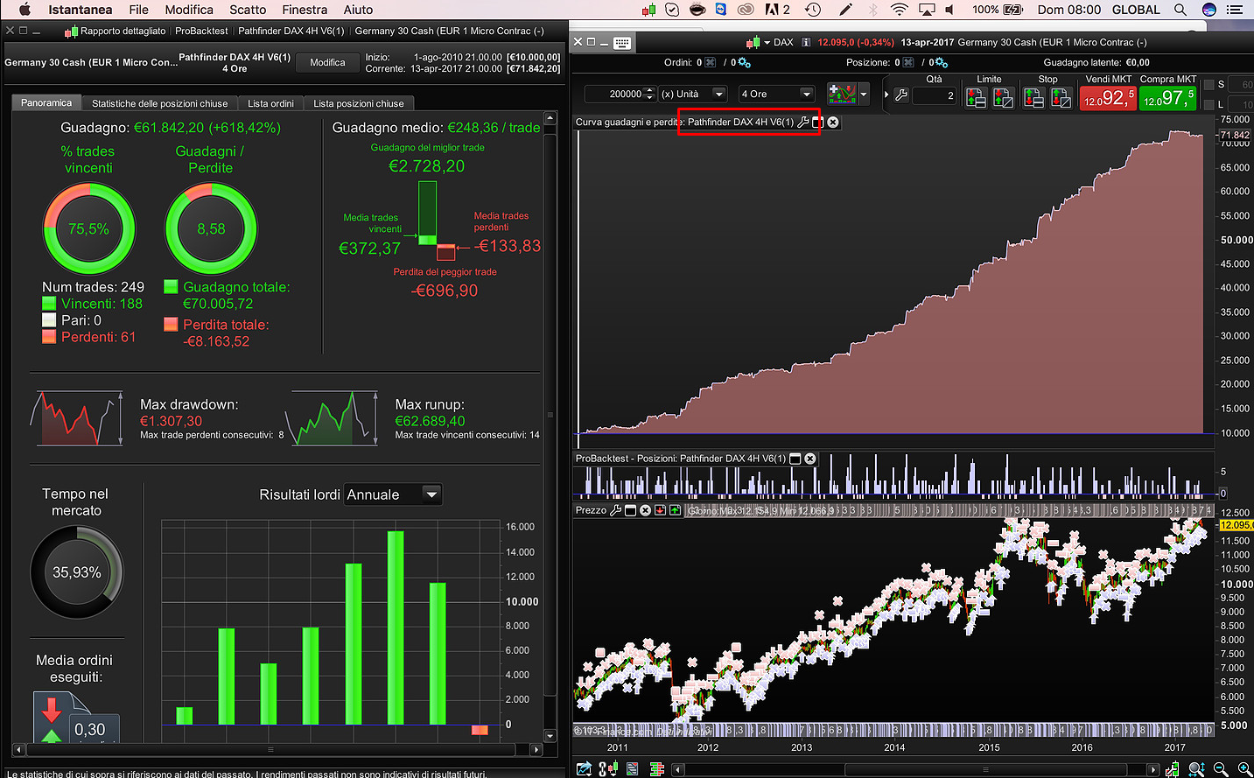Maximize the ProBacktest Posizioni panel

(x=795, y=459)
